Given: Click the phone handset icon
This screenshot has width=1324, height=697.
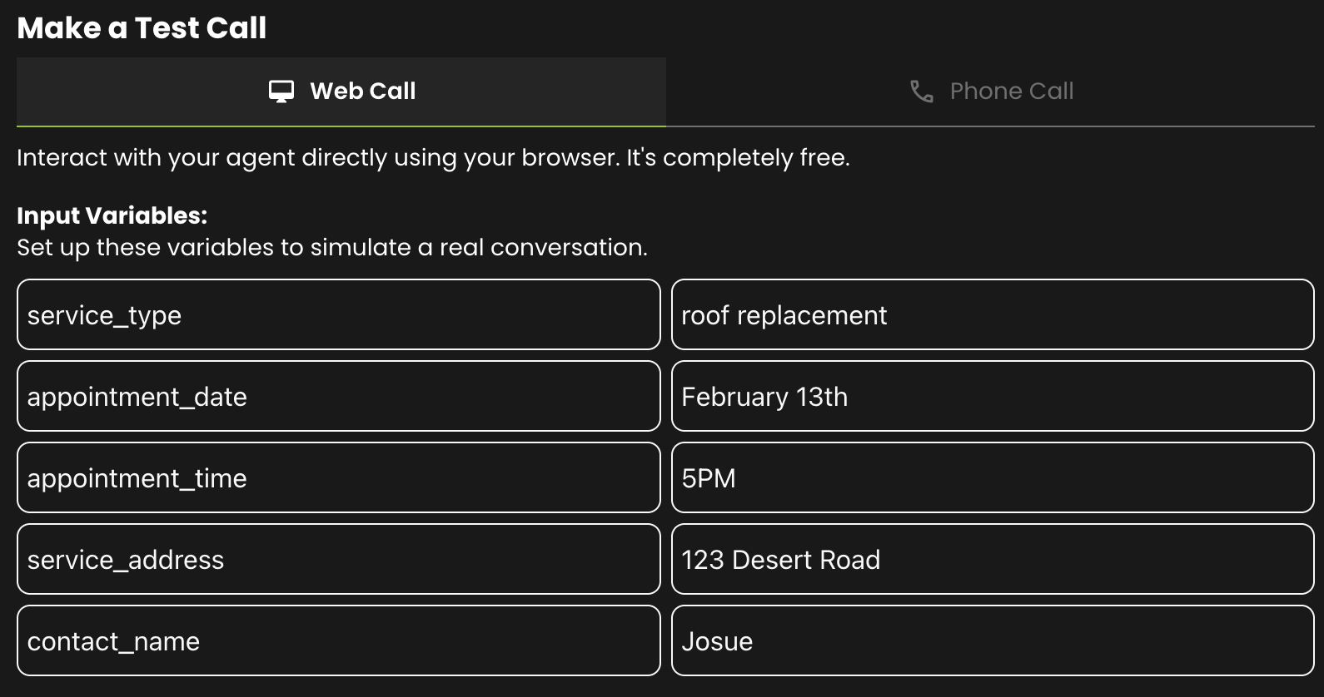Looking at the screenshot, I should (921, 91).
